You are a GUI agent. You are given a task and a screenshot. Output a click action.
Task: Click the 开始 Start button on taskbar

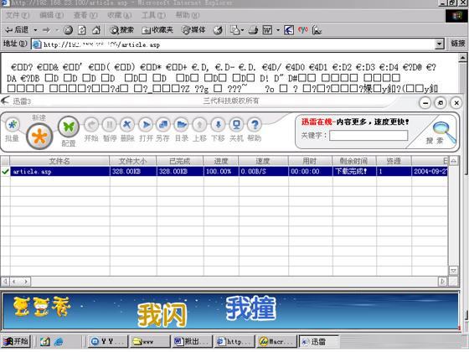[16, 342]
